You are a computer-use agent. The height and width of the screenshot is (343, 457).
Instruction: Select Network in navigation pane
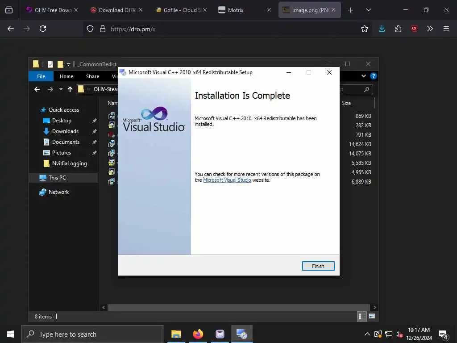click(x=58, y=192)
